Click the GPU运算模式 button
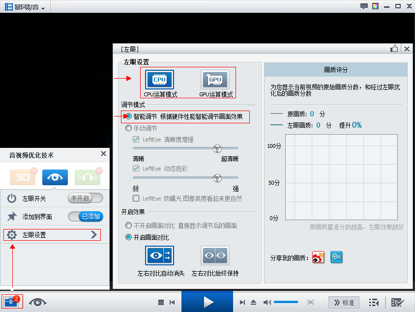Screen dimensions: 415x312 pos(215,81)
